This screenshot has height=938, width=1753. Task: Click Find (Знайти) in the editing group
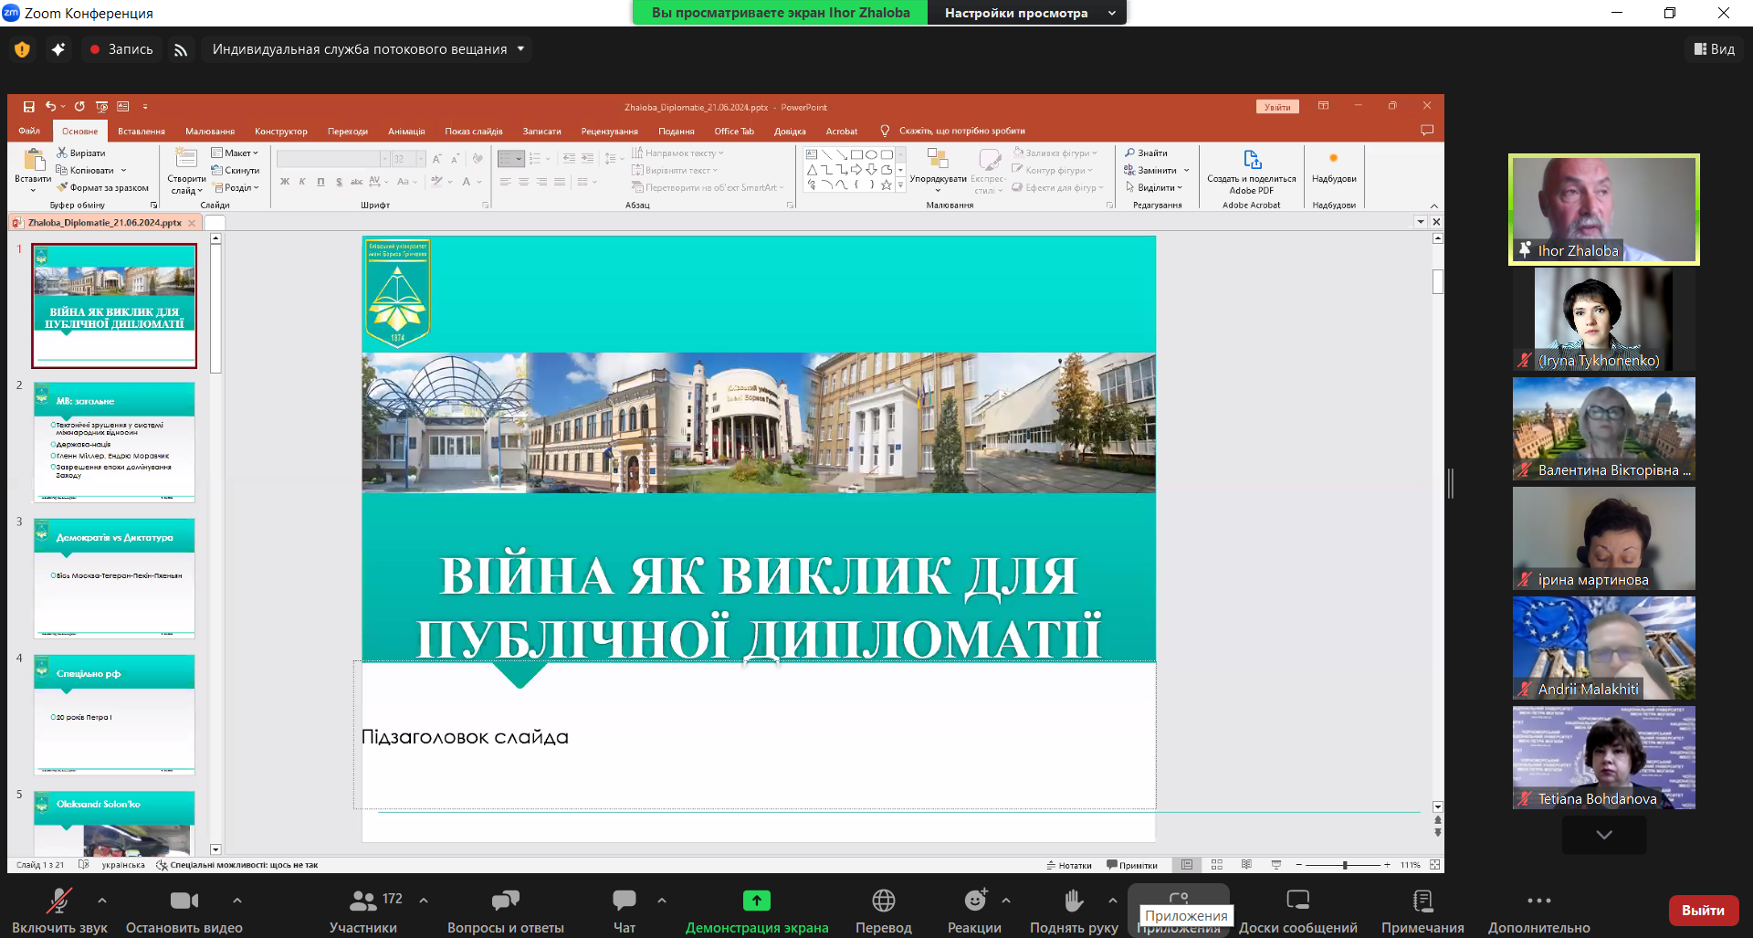pyautogui.click(x=1147, y=153)
